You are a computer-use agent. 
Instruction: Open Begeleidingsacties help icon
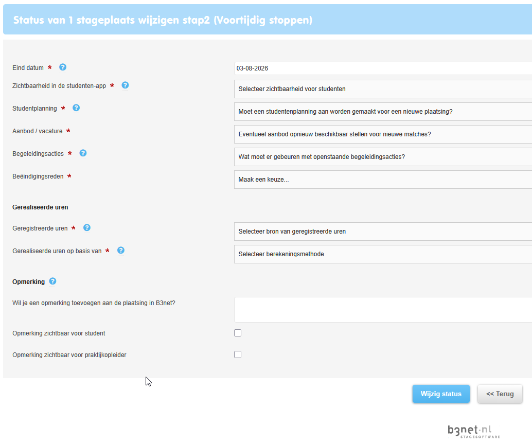pos(83,153)
